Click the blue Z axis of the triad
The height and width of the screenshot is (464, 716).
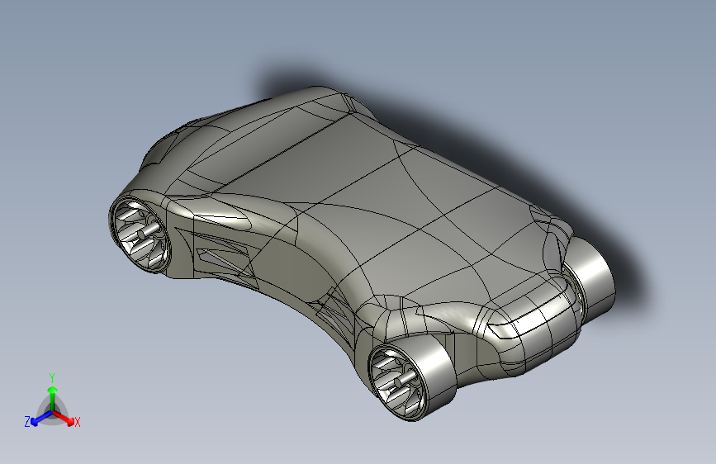(x=40, y=419)
